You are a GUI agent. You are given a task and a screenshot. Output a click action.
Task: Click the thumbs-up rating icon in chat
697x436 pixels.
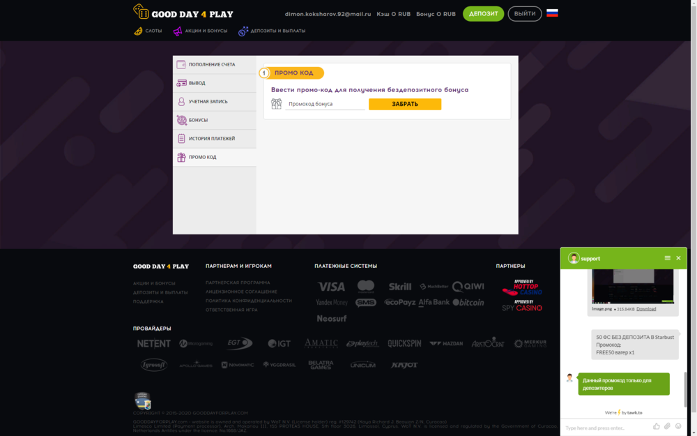point(656,426)
